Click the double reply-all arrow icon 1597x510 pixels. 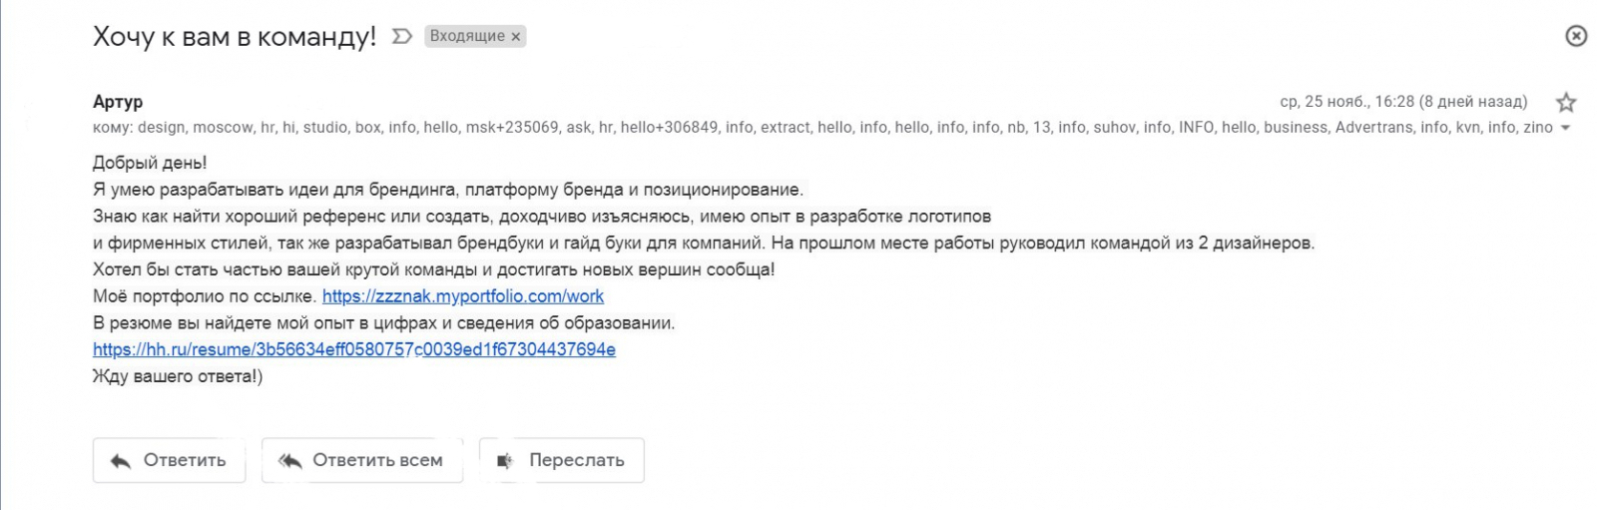[x=289, y=461]
